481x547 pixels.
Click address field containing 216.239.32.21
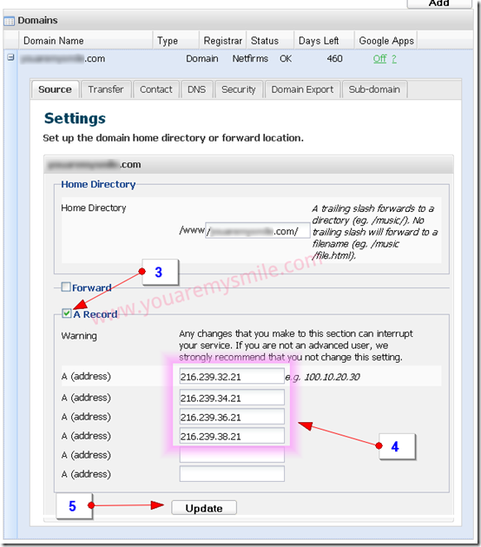pyautogui.click(x=232, y=377)
